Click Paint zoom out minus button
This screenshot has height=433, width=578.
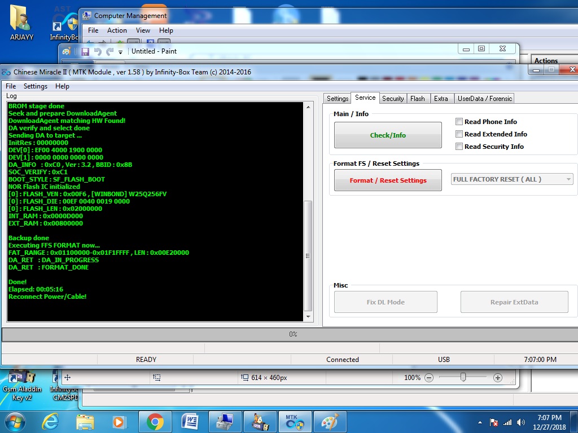429,377
